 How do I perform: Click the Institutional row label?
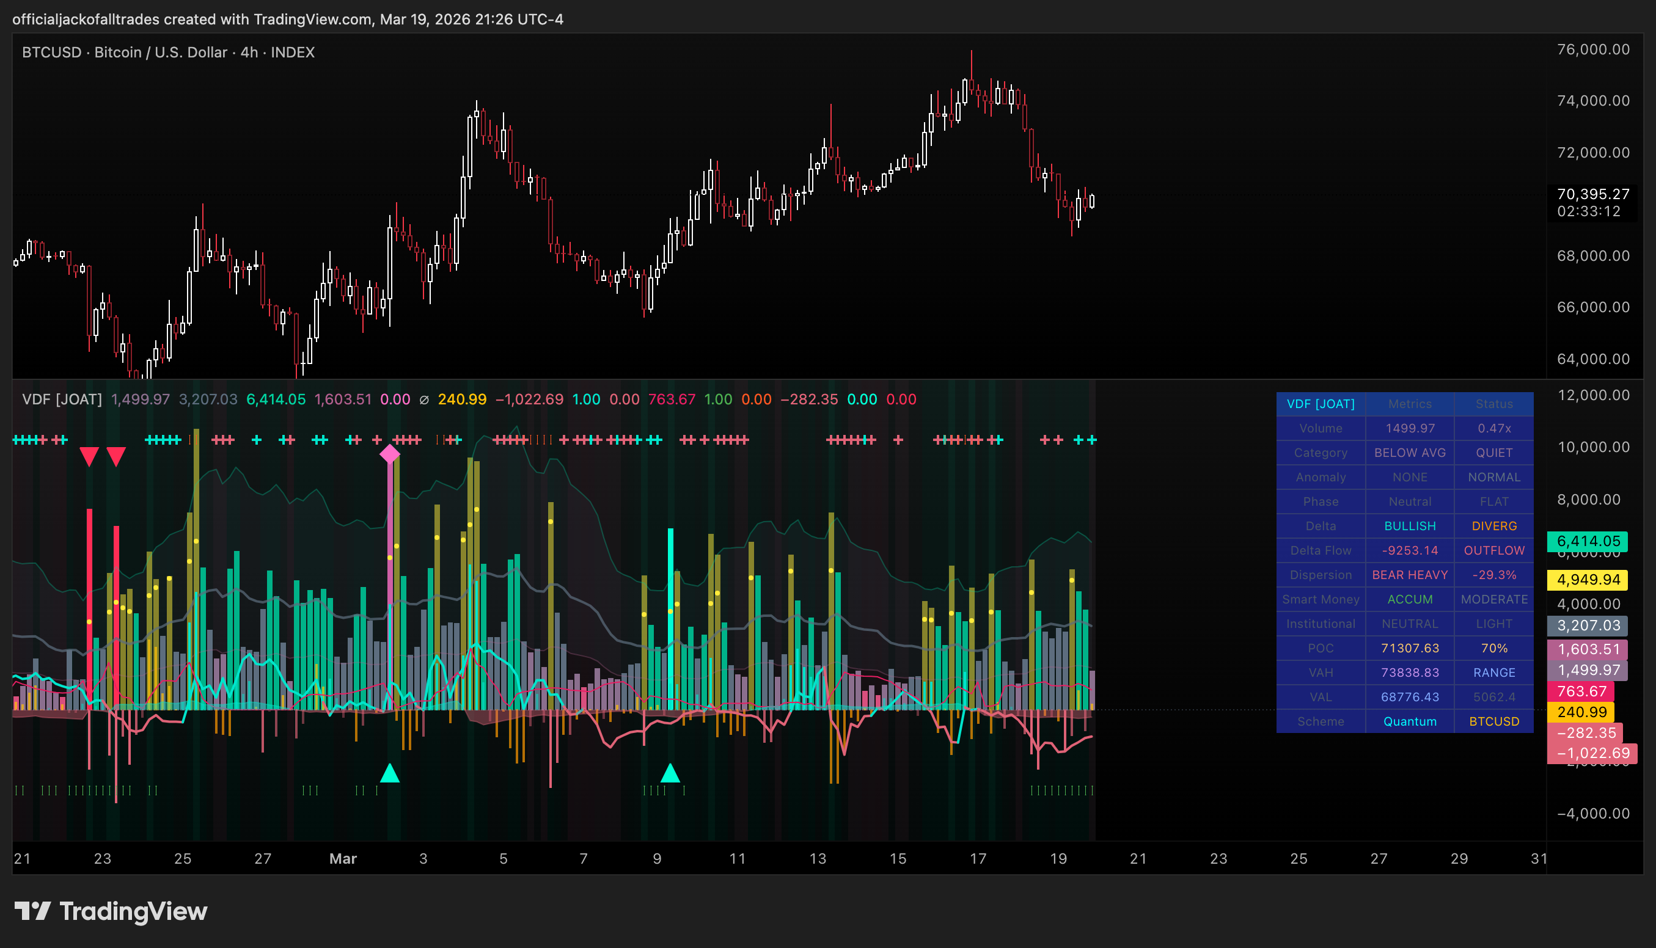pos(1321,624)
